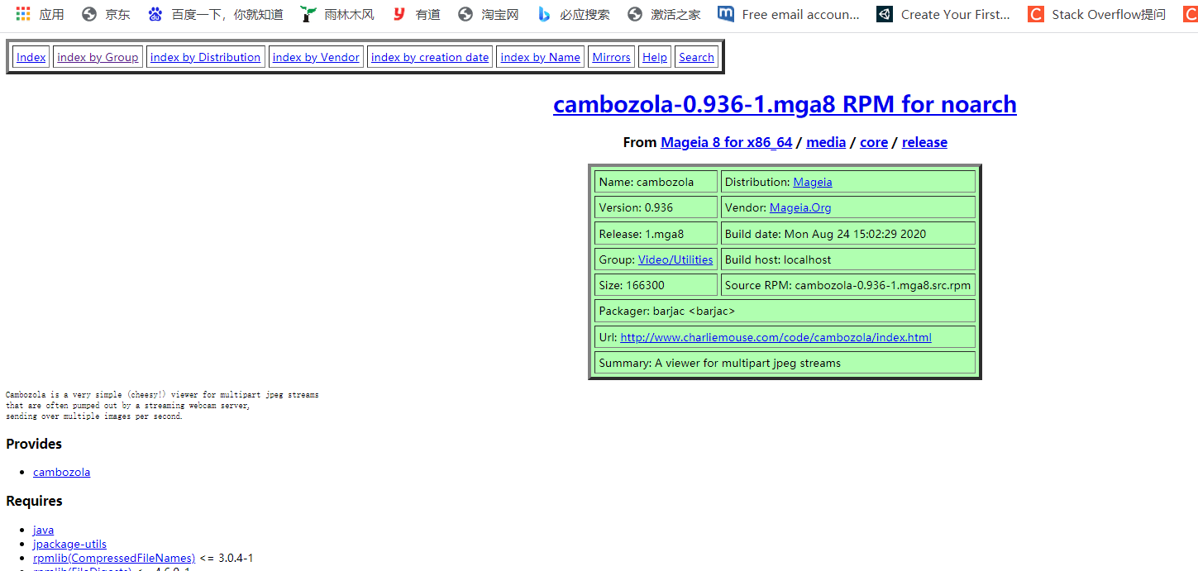The width and height of the screenshot is (1198, 571).
Task: Click the jpackage-utils requirement link
Action: [x=69, y=544]
